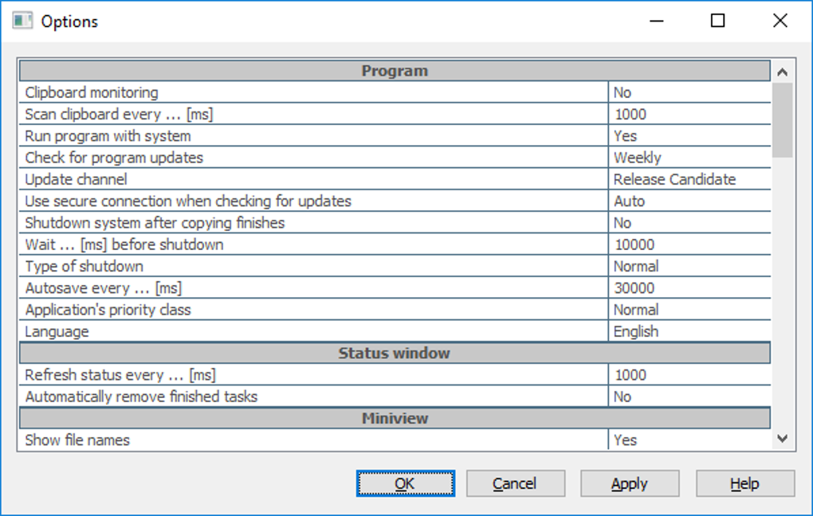813x516 pixels.
Task: Select a different Type of shutdown
Action: click(690, 266)
